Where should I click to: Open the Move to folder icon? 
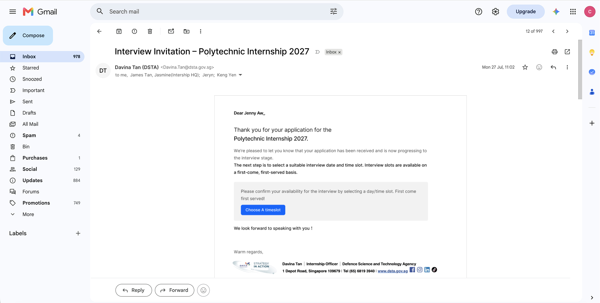coord(187,32)
